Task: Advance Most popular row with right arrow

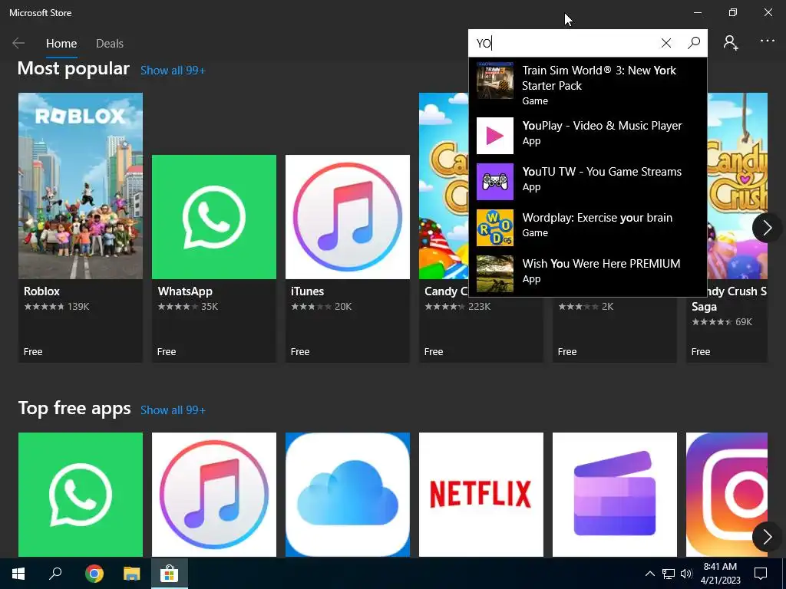Action: click(x=767, y=227)
